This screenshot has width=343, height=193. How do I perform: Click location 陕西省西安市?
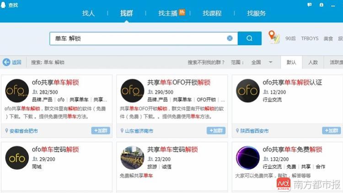tap(254, 131)
